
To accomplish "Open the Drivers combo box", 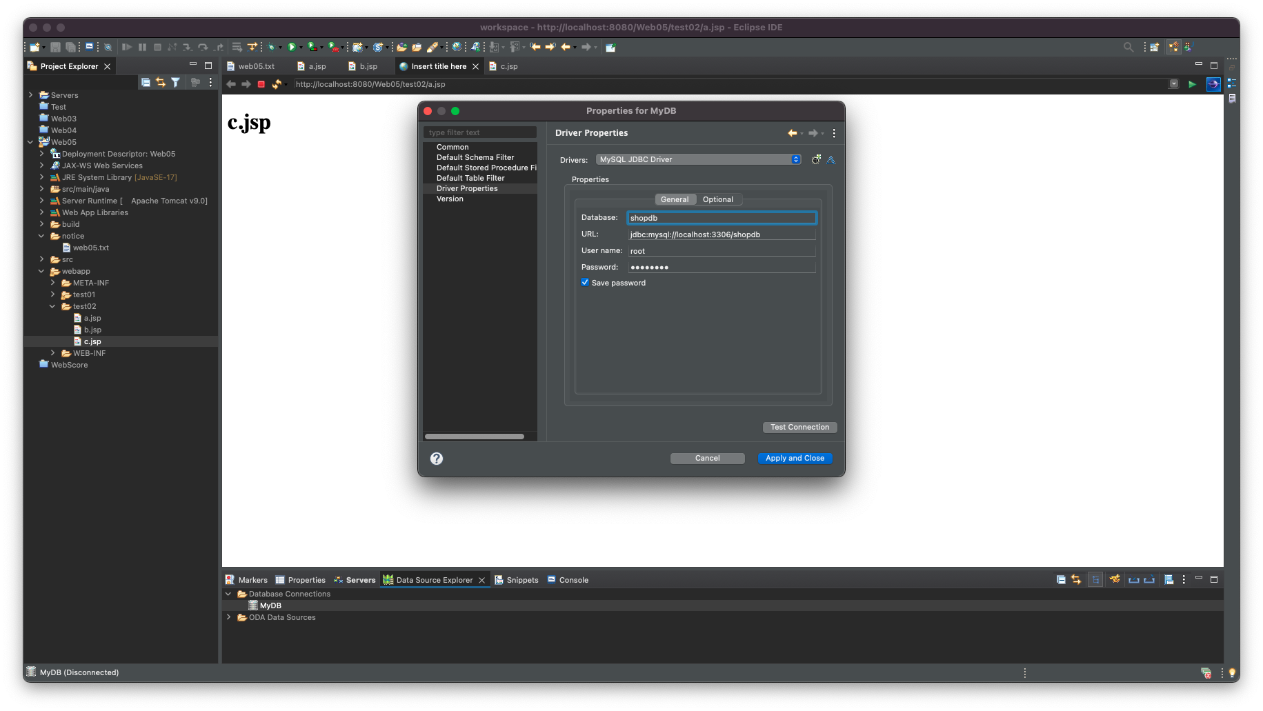I will pyautogui.click(x=698, y=159).
